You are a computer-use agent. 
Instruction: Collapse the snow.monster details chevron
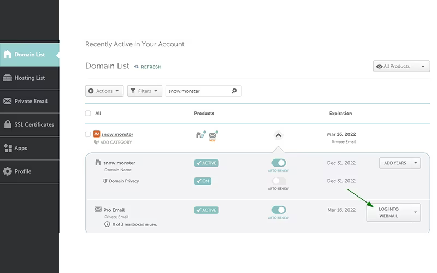[279, 135]
